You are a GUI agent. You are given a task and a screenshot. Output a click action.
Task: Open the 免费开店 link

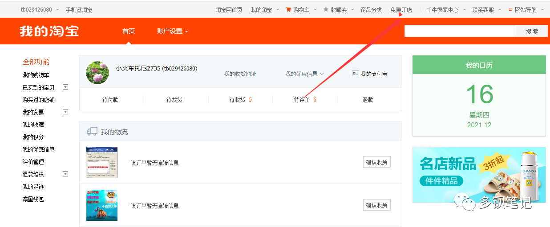(401, 10)
